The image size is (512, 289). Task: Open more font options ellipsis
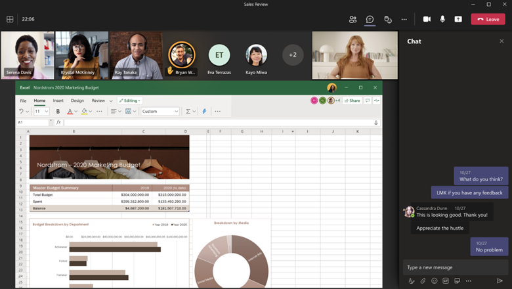pyautogui.click(x=99, y=112)
